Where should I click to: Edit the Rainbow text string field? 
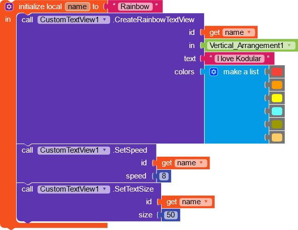[x=135, y=7]
